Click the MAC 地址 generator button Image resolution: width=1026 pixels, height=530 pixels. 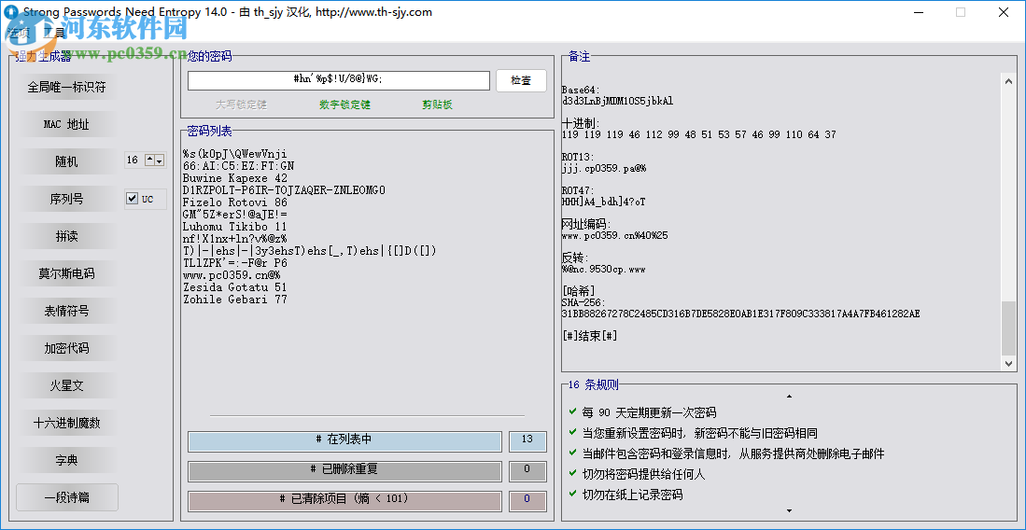click(x=66, y=124)
